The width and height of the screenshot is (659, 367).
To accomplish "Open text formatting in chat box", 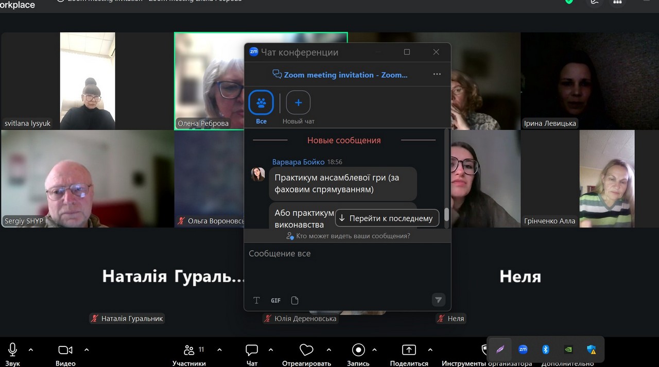I will coord(256,301).
